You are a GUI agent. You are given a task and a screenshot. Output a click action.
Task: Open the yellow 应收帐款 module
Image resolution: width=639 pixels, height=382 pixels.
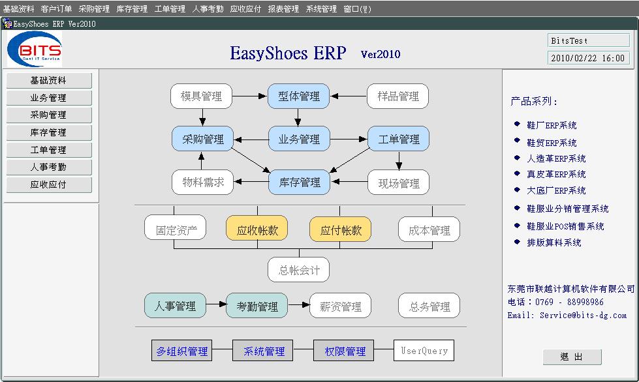coord(257,229)
